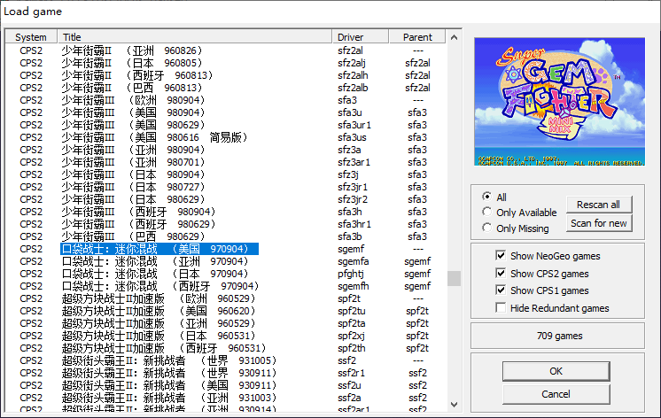Uncheck Show NeoGeo games
The image size is (661, 418).
pos(502,256)
